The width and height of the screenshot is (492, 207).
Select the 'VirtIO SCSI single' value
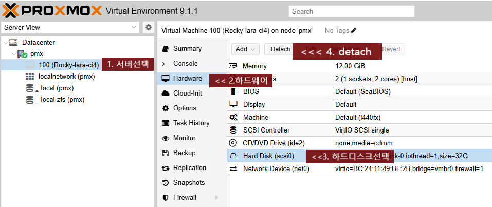pos(362,130)
